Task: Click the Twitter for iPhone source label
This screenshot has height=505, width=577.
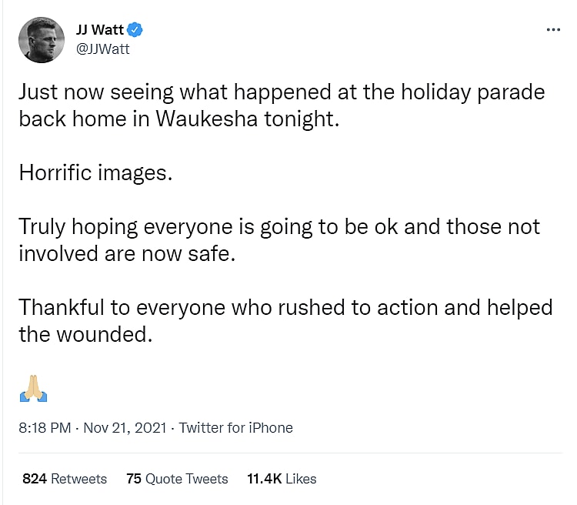Action: point(236,428)
